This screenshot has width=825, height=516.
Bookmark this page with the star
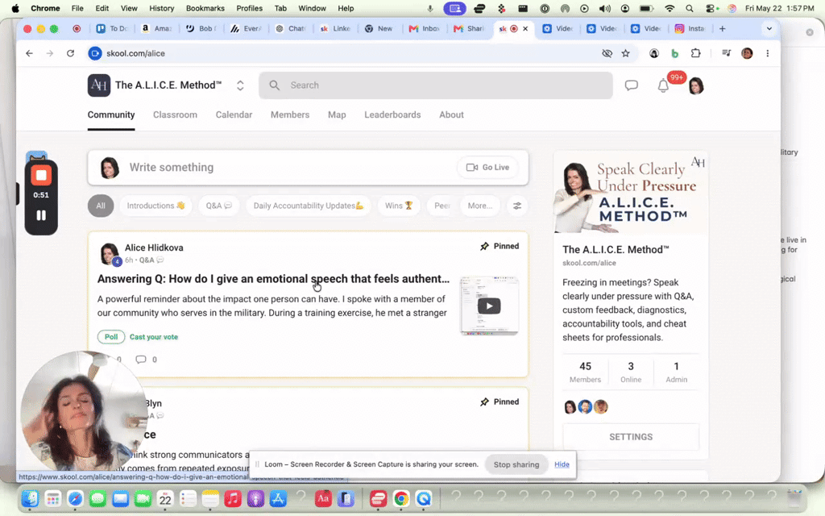(625, 53)
